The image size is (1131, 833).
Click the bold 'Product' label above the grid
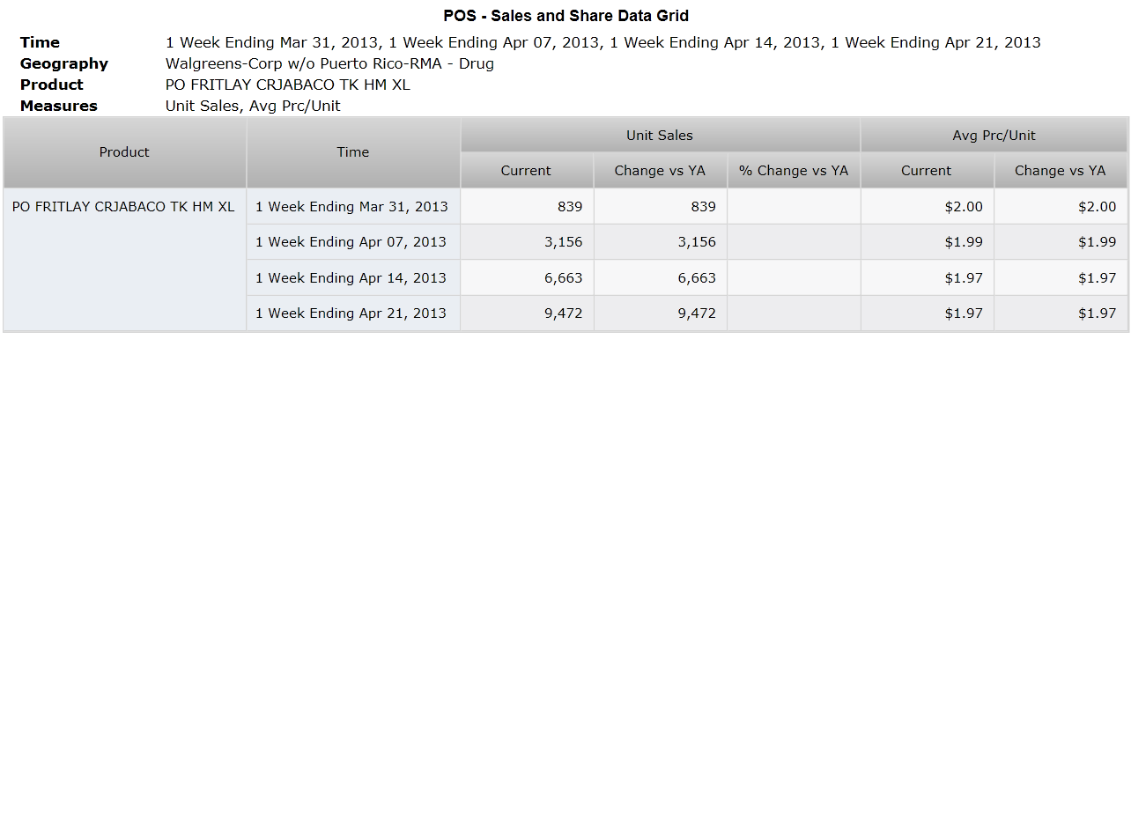[x=52, y=85]
